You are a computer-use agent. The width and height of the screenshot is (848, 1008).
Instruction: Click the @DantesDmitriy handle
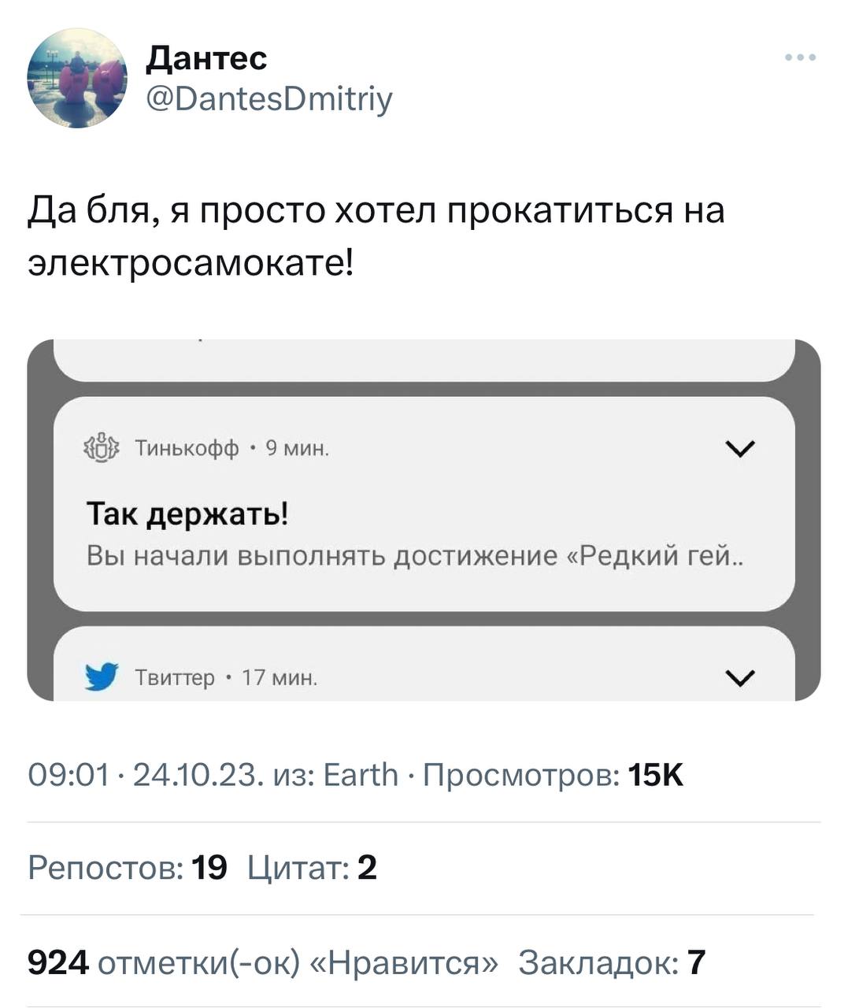[x=268, y=99]
